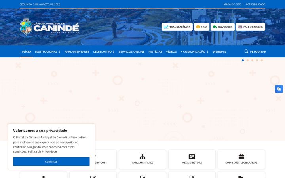Click the Continuar cookie consent button

[51, 161]
